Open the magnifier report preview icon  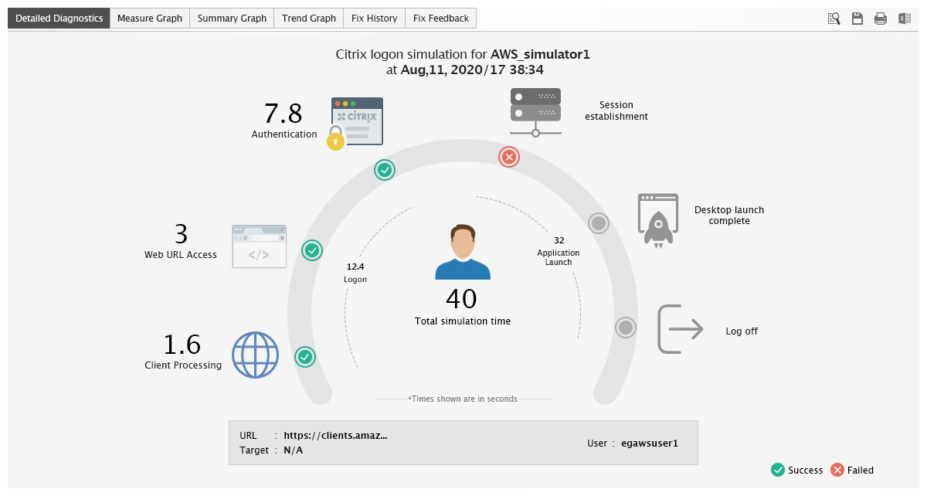click(x=834, y=19)
